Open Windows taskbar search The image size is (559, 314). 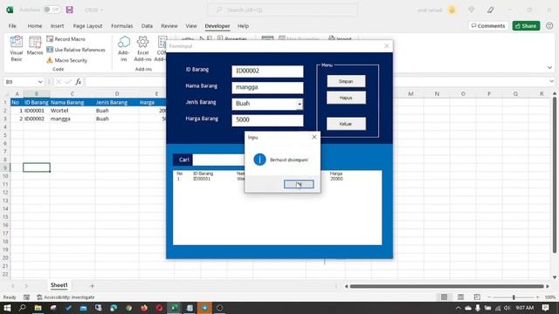(22, 308)
